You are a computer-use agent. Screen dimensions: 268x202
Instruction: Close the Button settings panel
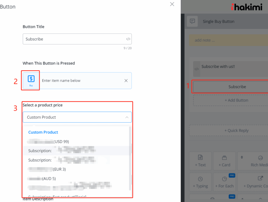click(172, 4)
